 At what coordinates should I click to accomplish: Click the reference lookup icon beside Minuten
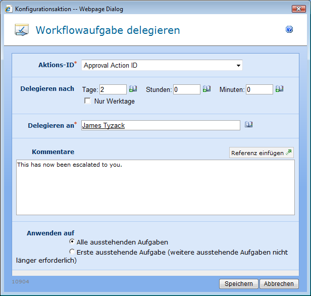pyautogui.click(x=279, y=89)
